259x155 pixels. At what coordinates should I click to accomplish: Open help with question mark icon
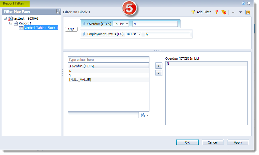coord(244,3)
